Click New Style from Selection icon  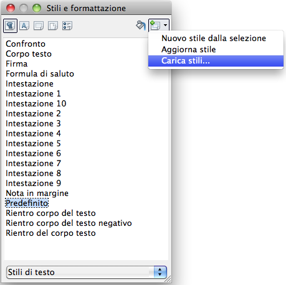point(155,26)
